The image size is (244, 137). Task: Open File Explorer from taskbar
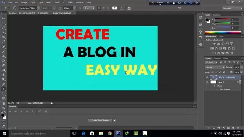coord(101,133)
